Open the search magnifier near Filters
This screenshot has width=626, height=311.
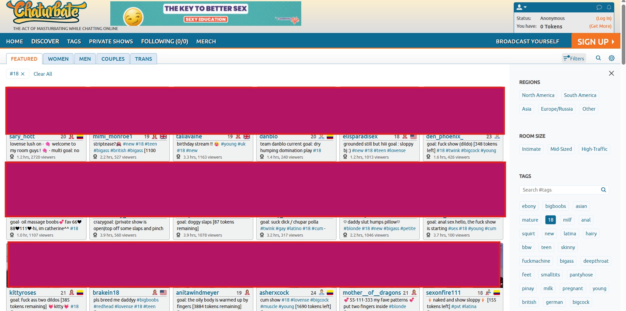pyautogui.click(x=598, y=58)
